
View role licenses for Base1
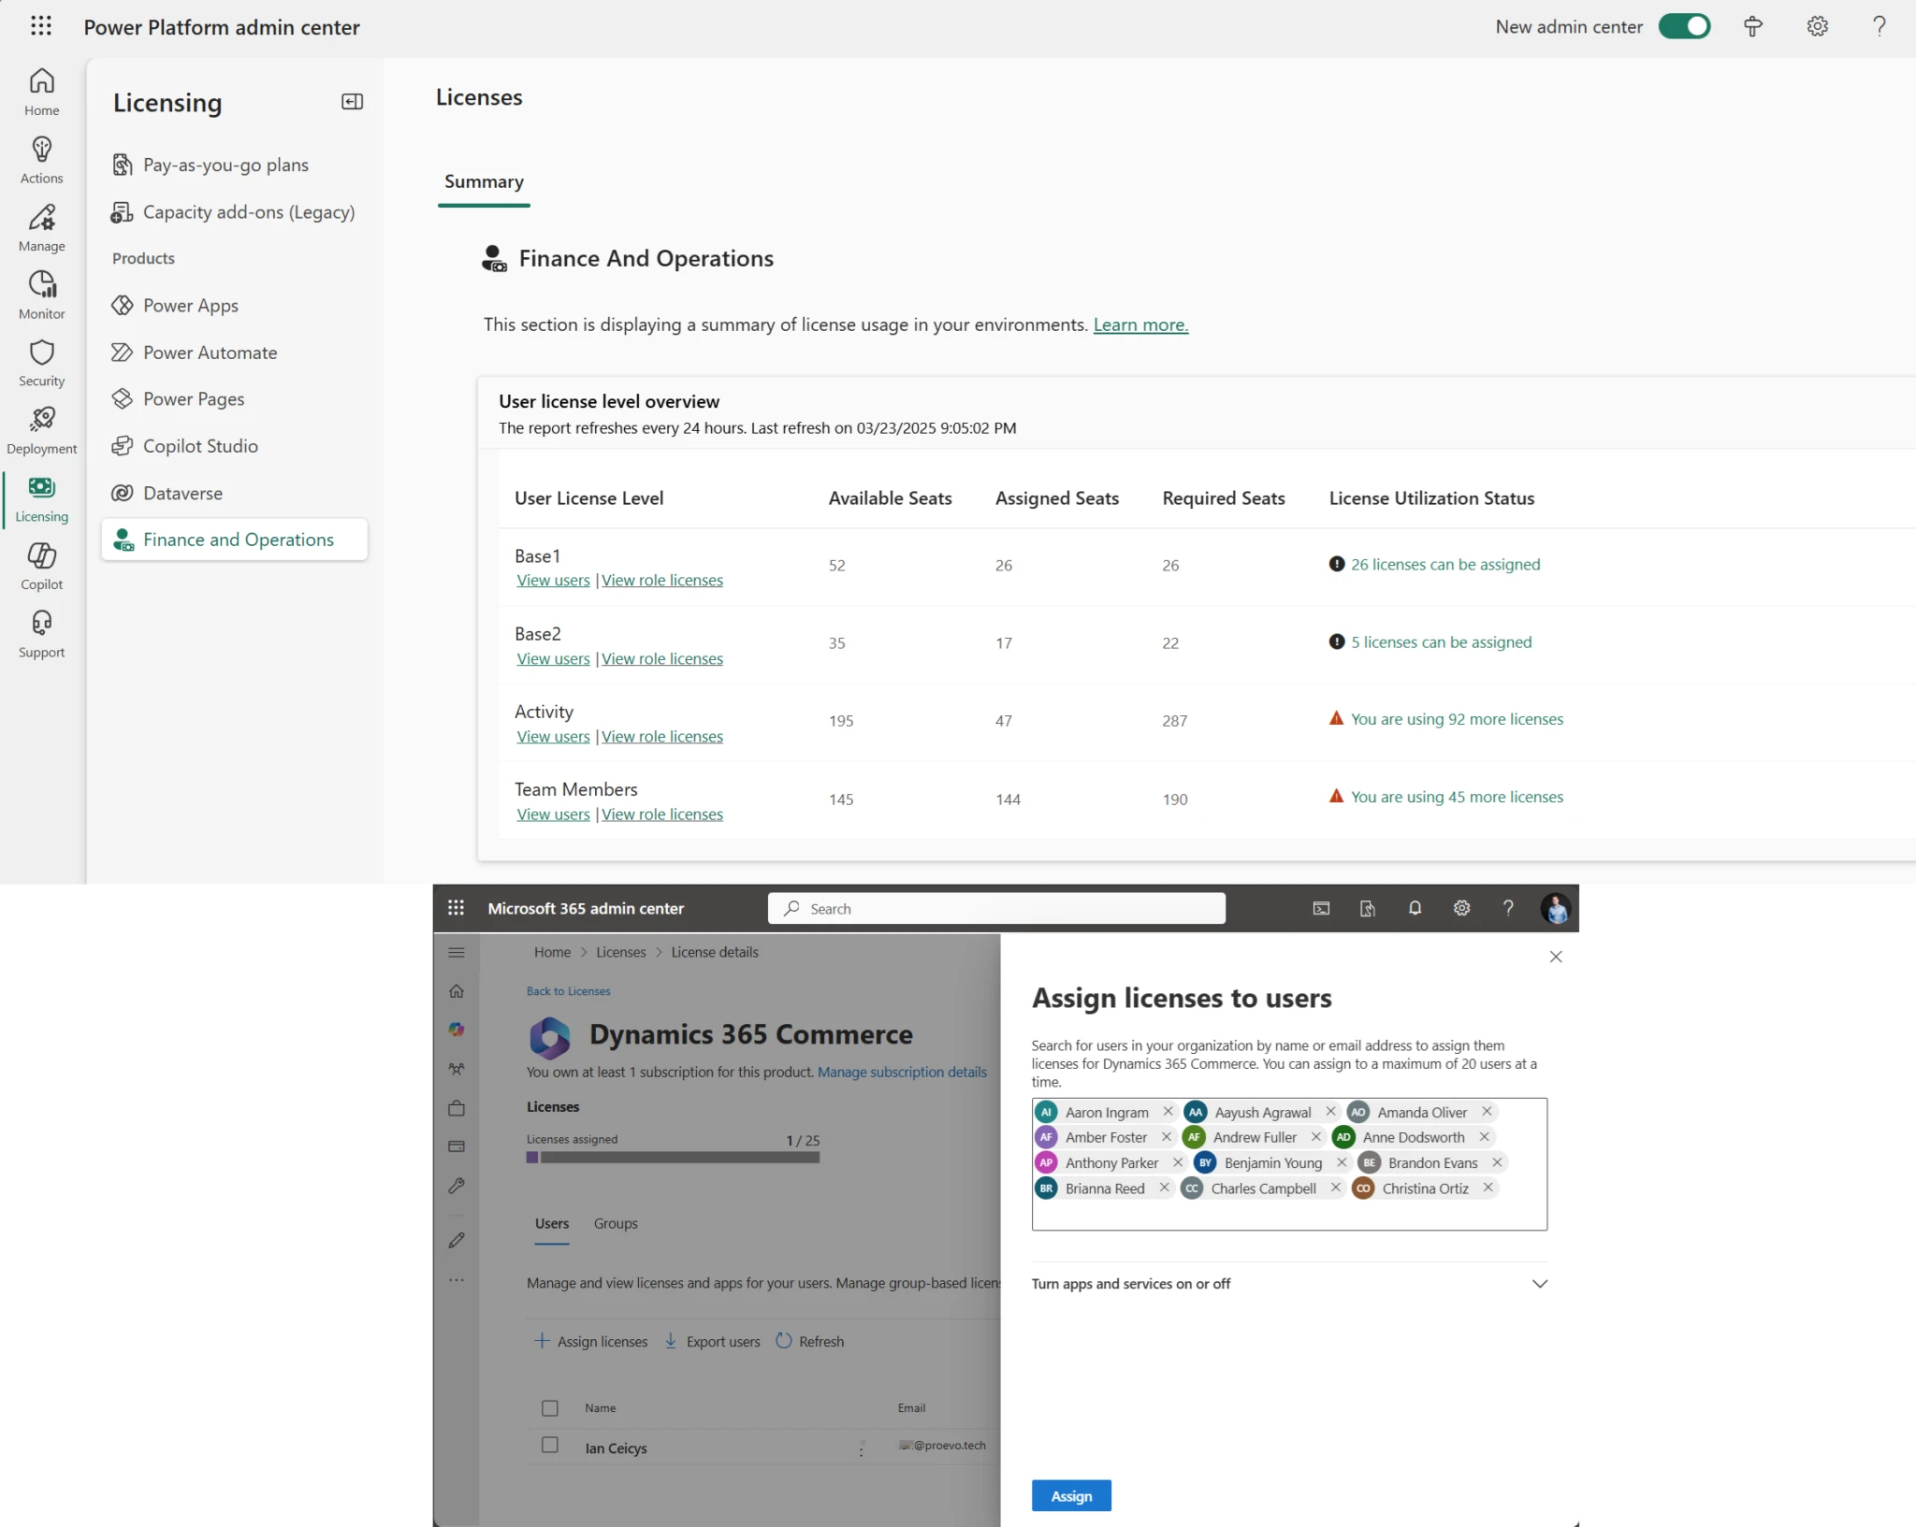click(x=662, y=580)
